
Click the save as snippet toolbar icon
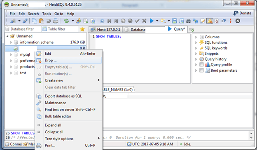click(x=182, y=21)
